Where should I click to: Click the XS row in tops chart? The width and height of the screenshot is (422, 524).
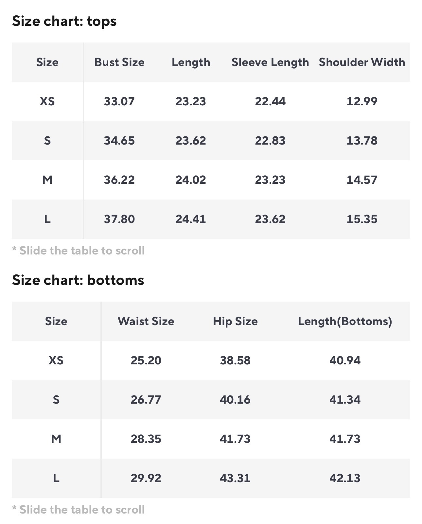(47, 101)
